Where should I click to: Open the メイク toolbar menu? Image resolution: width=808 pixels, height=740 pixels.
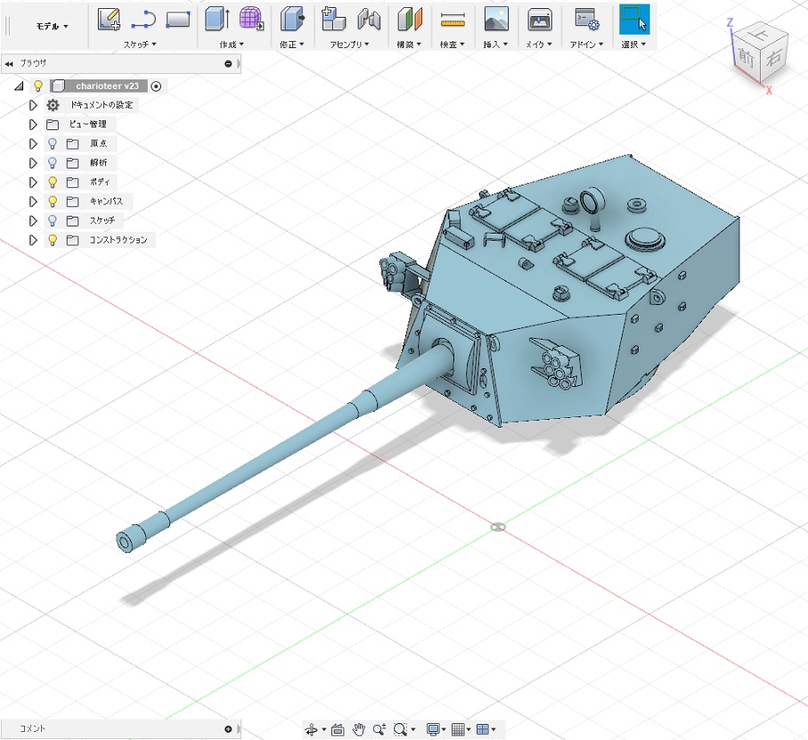(539, 45)
